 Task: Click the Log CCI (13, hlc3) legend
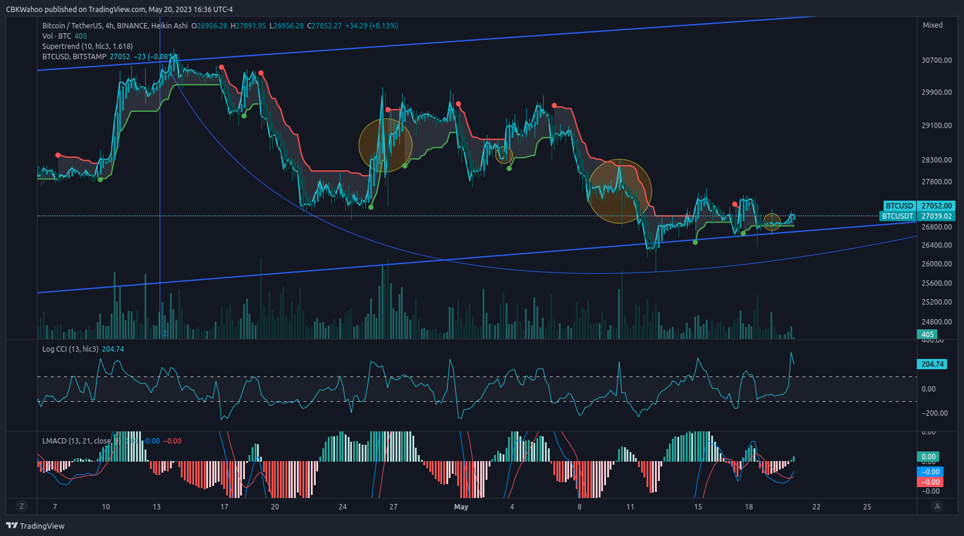click(70, 349)
